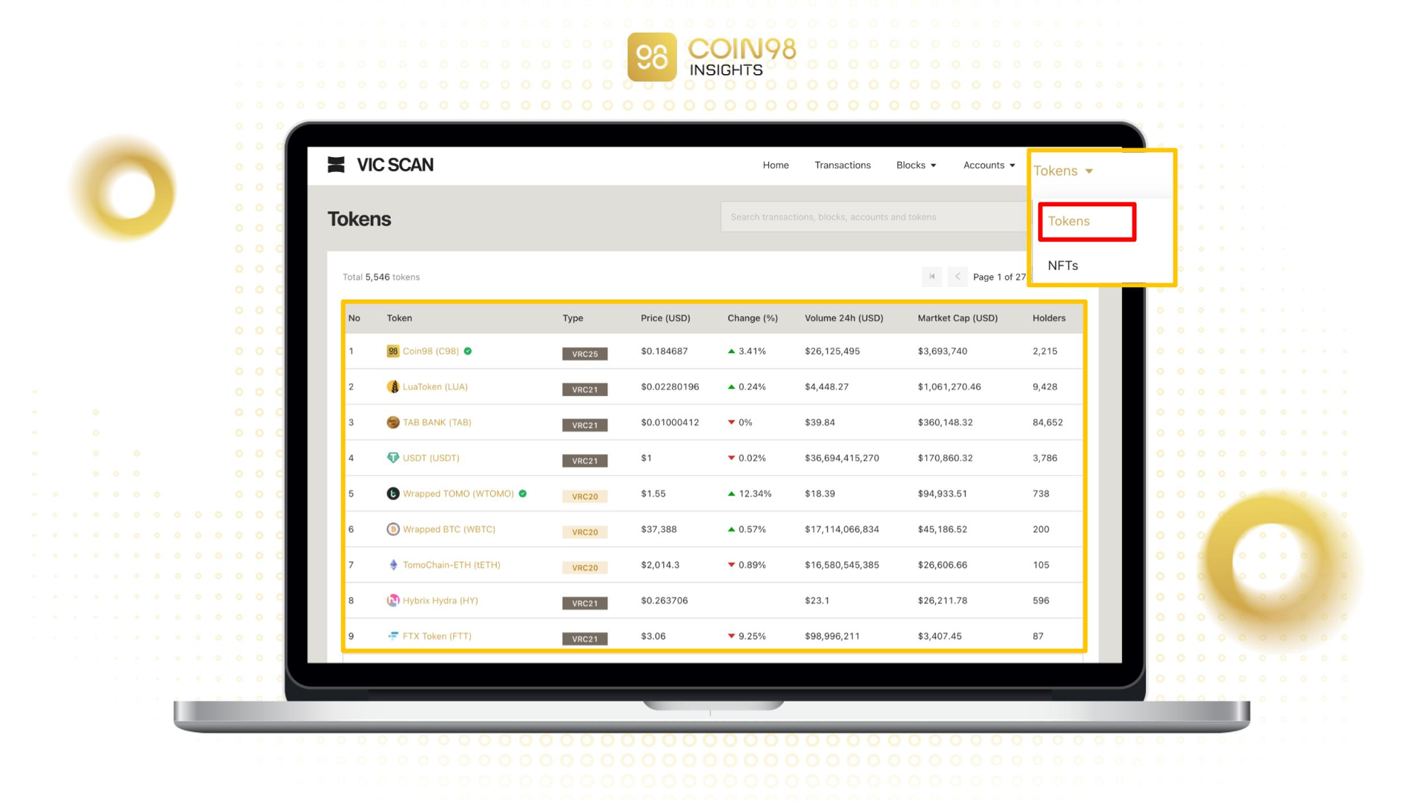
Task: Click the Holders column header
Action: point(1049,318)
